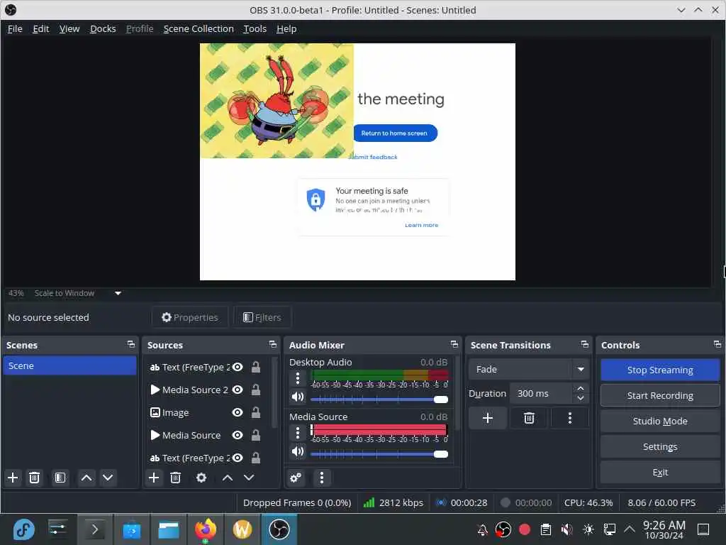Viewport: 726px width, 545px height.
Task: Increase transition duration with up stepper
Action: click(x=581, y=388)
